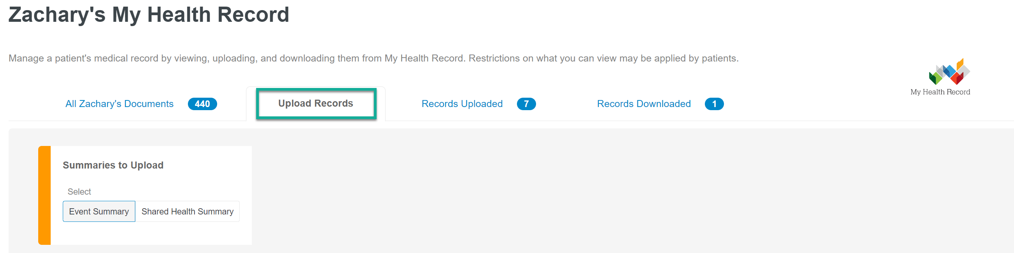
Task: Select the Event Summary option
Action: coord(99,211)
